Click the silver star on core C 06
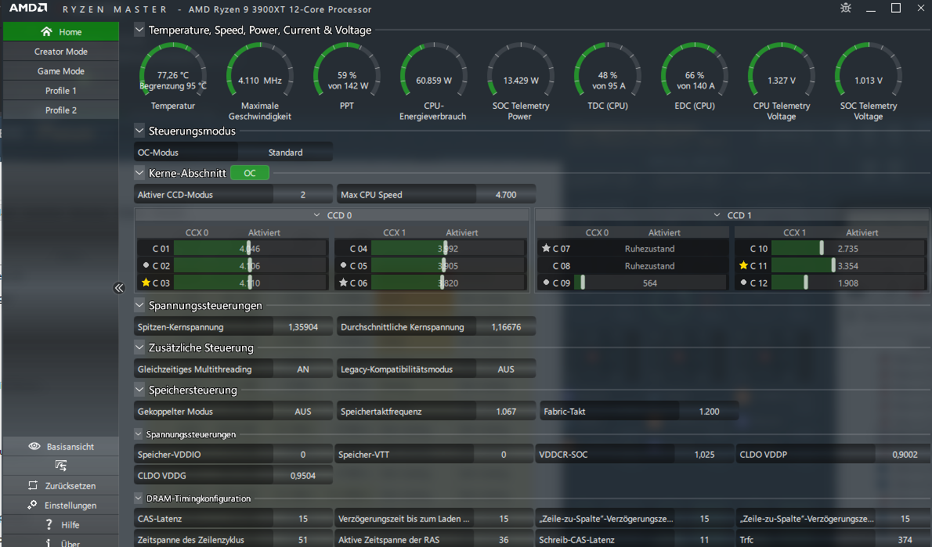932x547 pixels. 343,282
